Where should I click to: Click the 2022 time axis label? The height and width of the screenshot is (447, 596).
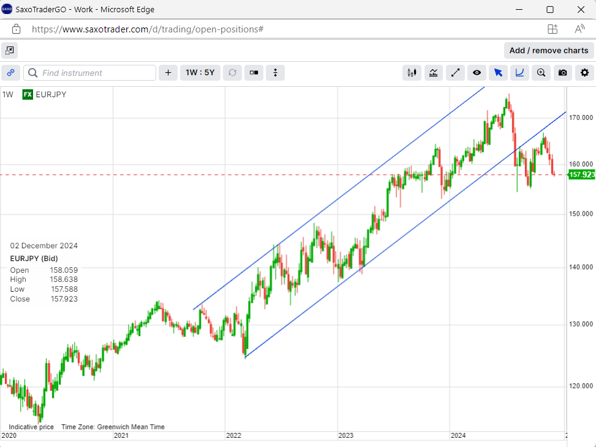(233, 435)
